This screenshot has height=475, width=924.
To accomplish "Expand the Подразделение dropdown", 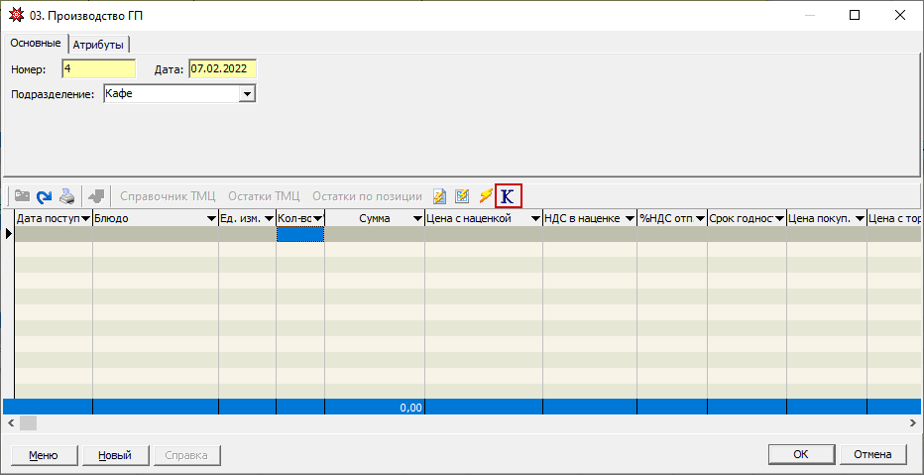I will pyautogui.click(x=247, y=94).
